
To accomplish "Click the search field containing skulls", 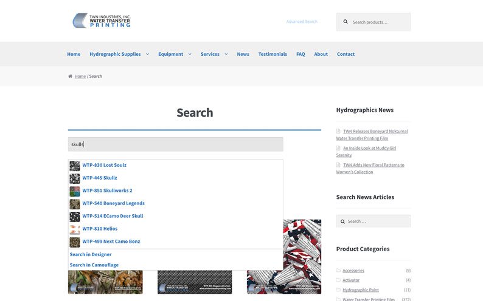I will 176,144.
